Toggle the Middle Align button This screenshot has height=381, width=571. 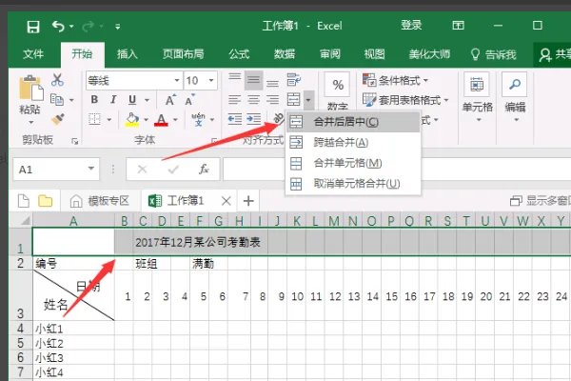(x=254, y=80)
